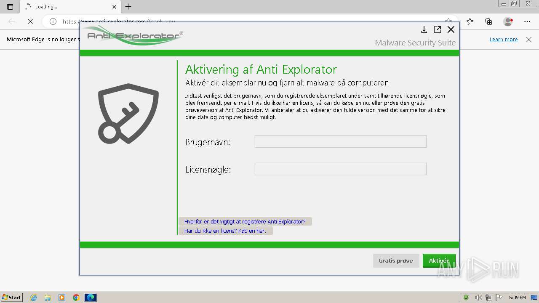Select the Loading... browser tab

pos(69,7)
